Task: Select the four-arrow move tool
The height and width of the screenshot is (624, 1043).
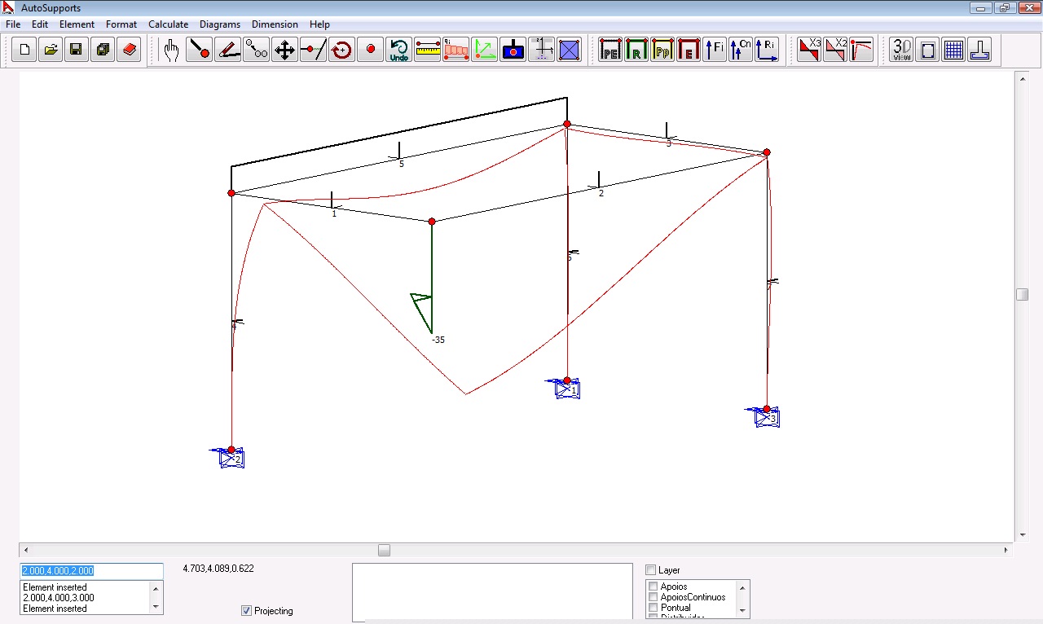Action: (x=284, y=51)
